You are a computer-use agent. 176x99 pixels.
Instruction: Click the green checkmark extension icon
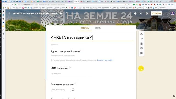[134, 5]
